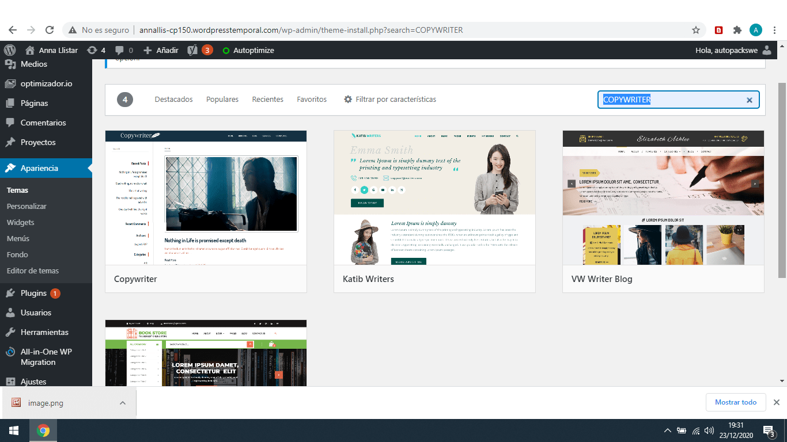Open the Copywriter theme thumbnail
Image resolution: width=787 pixels, height=442 pixels.
pos(206,197)
